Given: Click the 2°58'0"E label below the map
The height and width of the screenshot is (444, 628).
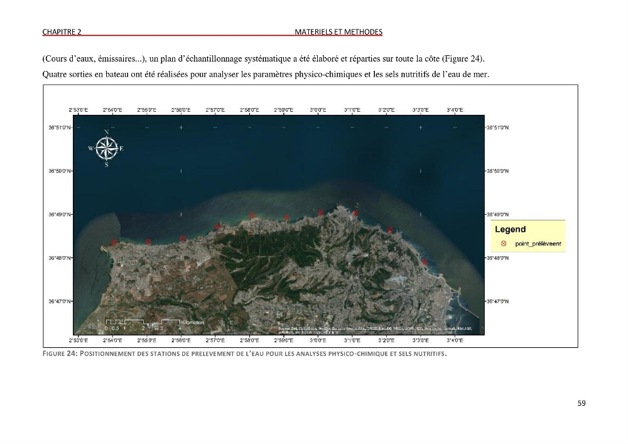Looking at the screenshot, I should pos(249,340).
